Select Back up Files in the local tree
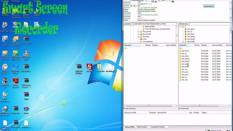The image size is (233, 131). click(150, 27)
